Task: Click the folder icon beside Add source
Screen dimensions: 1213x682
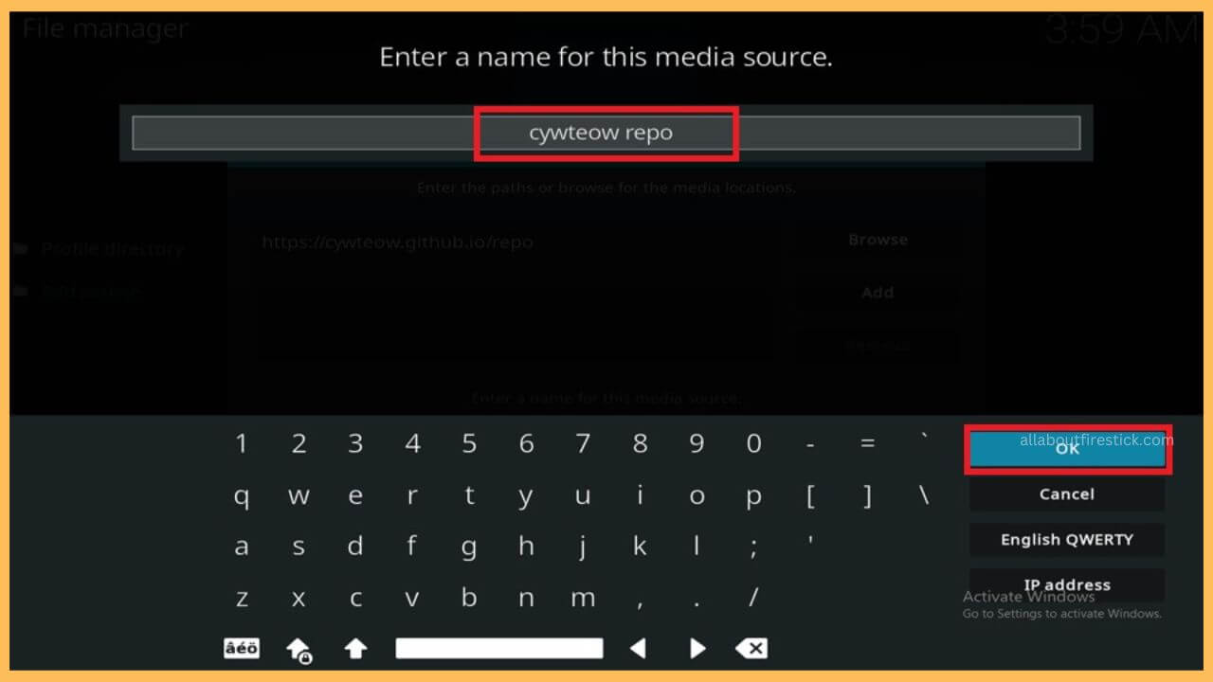Action: pyautogui.click(x=22, y=291)
